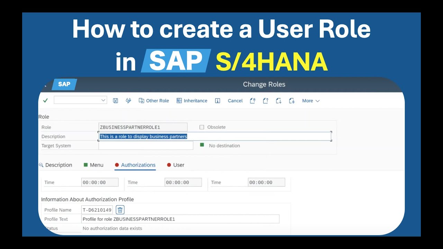Click the 'No destination' label

pos(224,146)
